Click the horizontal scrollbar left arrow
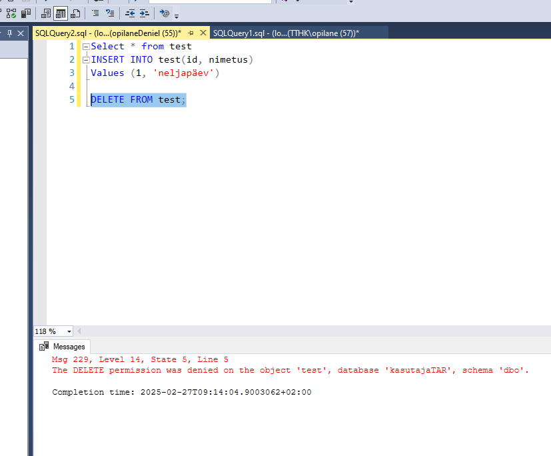The height and width of the screenshot is (456, 551). 79,331
